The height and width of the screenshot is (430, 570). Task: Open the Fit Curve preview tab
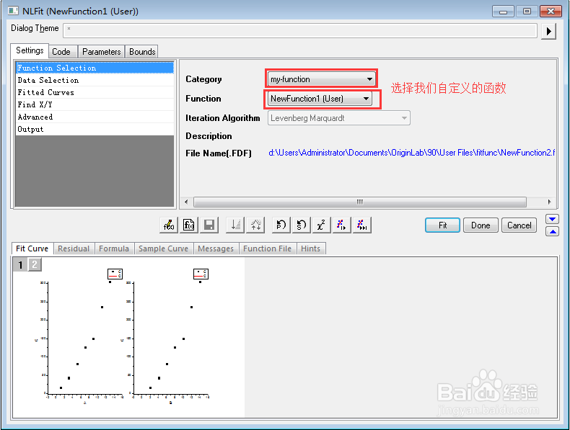click(x=32, y=248)
